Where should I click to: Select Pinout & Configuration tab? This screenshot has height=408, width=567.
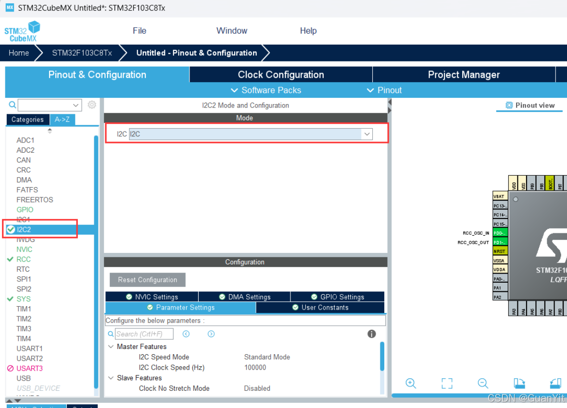pos(97,75)
